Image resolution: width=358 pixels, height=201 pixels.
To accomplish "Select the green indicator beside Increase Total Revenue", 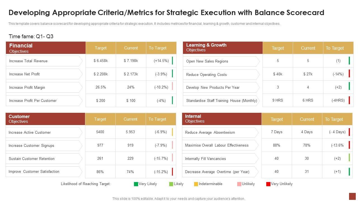I will [172, 61].
